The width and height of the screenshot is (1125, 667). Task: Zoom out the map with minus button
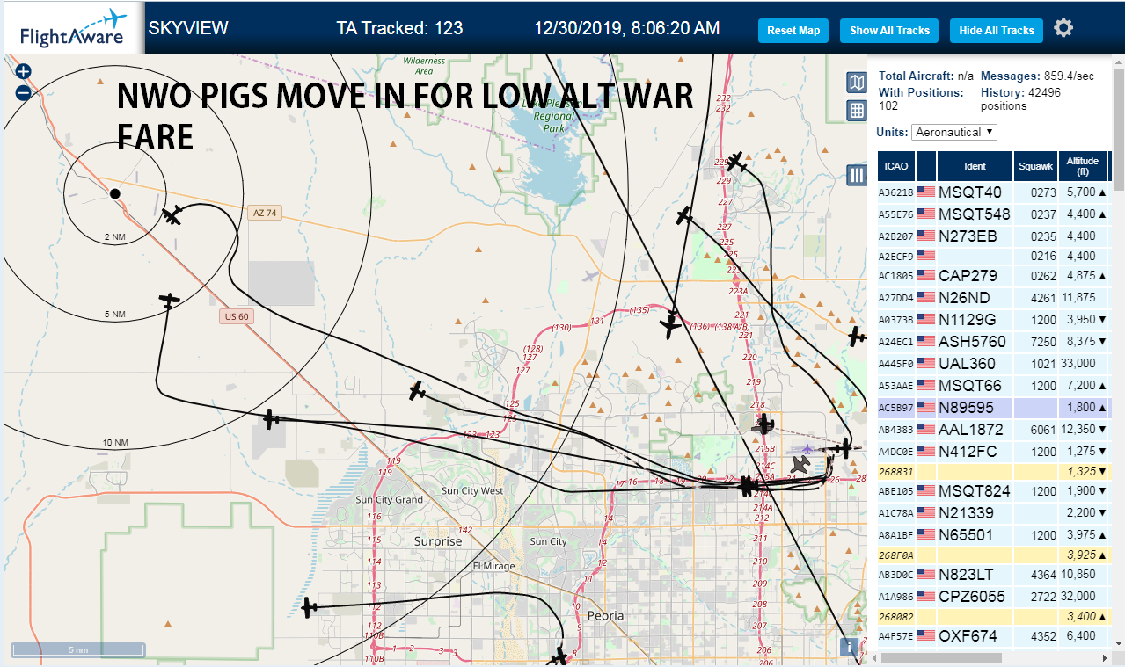click(23, 92)
